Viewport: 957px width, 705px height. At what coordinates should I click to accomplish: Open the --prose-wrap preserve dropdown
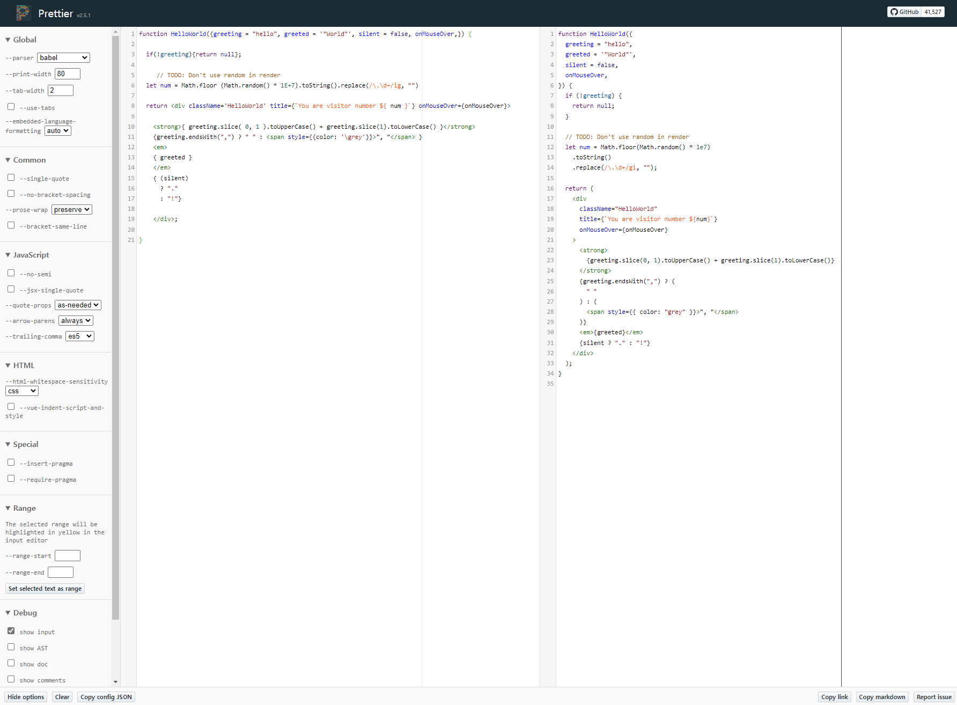coord(72,210)
